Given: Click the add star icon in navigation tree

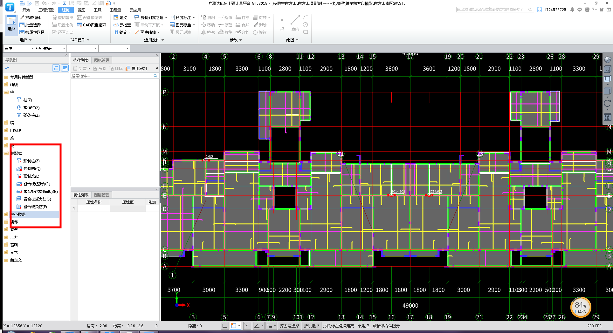Looking at the screenshot, I should pyautogui.click(x=7, y=68).
